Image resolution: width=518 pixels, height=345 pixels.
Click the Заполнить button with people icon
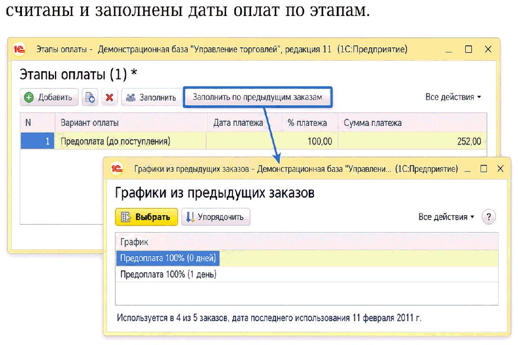click(151, 97)
